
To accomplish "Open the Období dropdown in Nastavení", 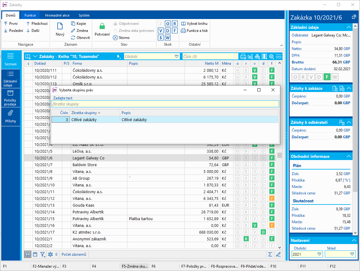I will 320,254.
